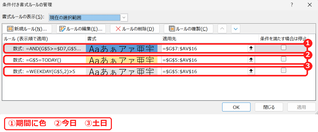Edit range field of TODAY rule
Screen dimensions: 318x132
tap(205, 60)
